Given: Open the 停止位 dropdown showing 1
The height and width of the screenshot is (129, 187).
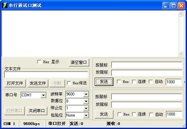Looking at the screenshot, I should (86, 109).
